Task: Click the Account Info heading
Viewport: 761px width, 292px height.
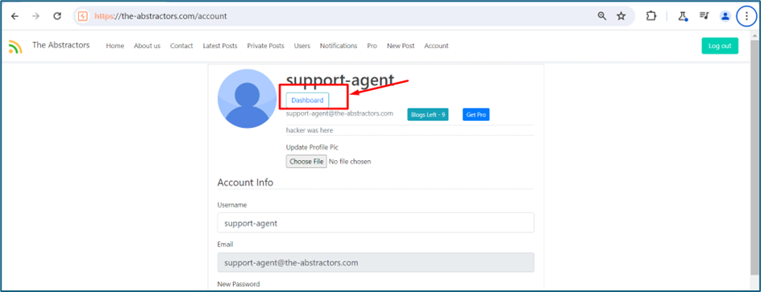Action: tap(245, 183)
